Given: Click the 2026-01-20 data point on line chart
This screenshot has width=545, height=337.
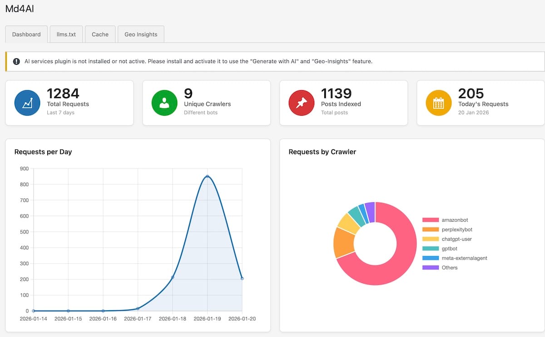Looking at the screenshot, I should (242, 278).
